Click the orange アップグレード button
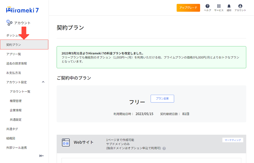The height and width of the screenshot is (163, 254). pyautogui.click(x=188, y=8)
